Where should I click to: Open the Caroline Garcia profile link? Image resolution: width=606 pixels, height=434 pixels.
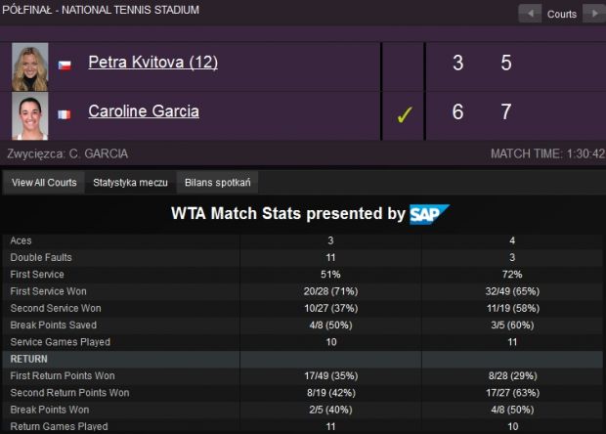pyautogui.click(x=144, y=111)
